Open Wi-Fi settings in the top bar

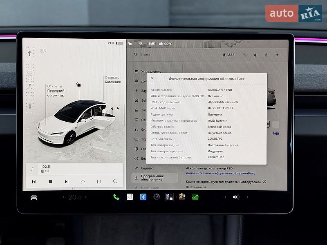tap(277, 55)
